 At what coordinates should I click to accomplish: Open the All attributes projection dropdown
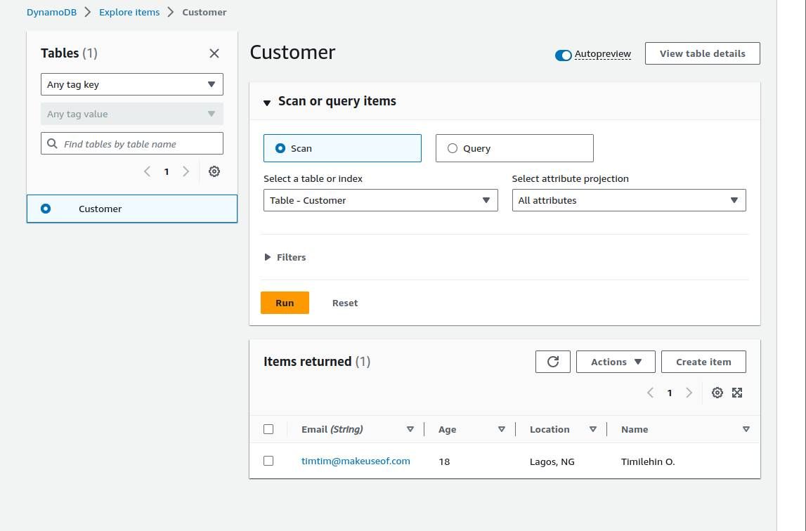(x=628, y=200)
